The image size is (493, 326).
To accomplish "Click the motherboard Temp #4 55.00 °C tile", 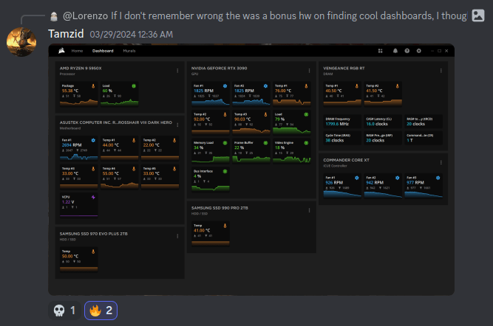I will (119, 177).
